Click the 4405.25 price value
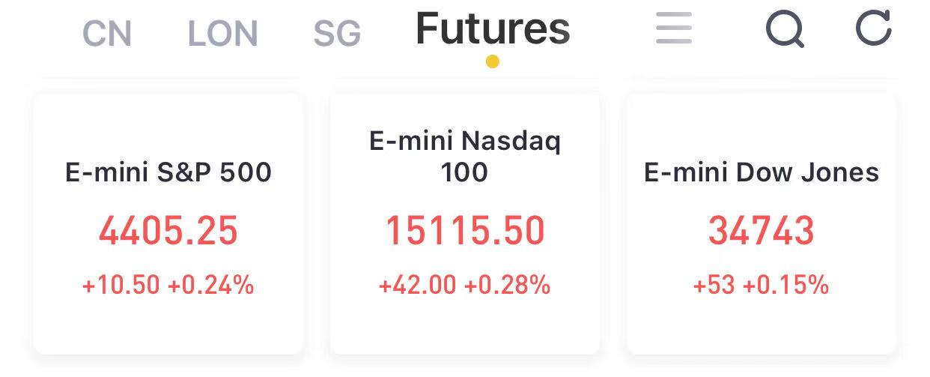Viewport: 930px width, 377px height. tap(168, 231)
